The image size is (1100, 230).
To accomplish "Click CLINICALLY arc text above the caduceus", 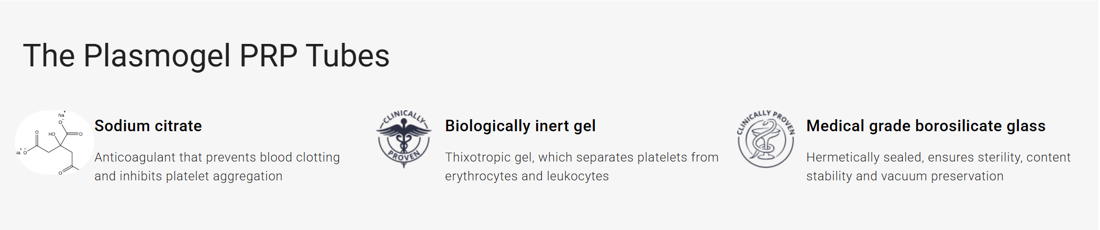I will (403, 116).
